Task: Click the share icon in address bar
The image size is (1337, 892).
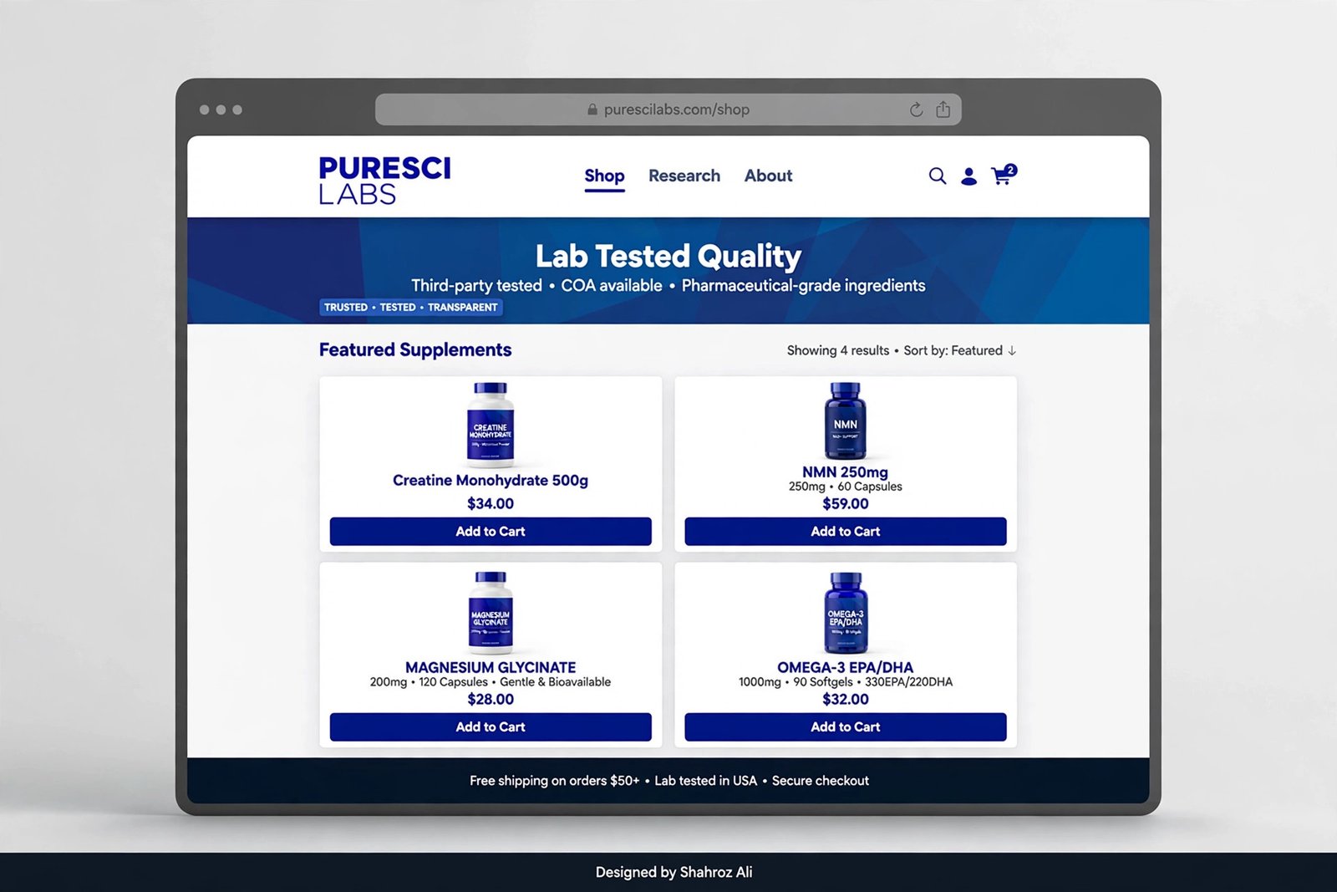Action: pyautogui.click(x=943, y=110)
